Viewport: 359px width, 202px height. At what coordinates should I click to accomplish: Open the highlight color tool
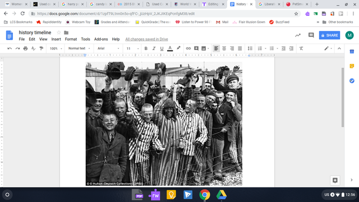tap(178, 48)
